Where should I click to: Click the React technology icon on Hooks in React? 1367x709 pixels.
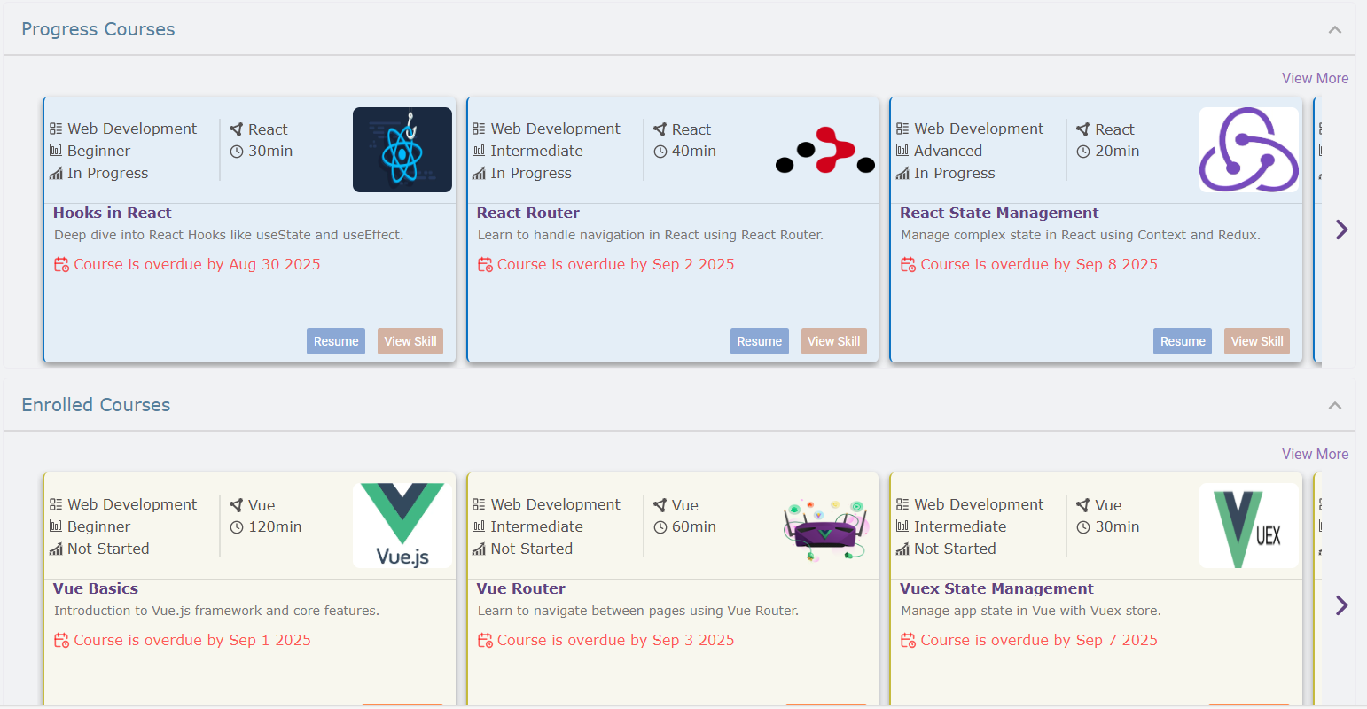236,129
